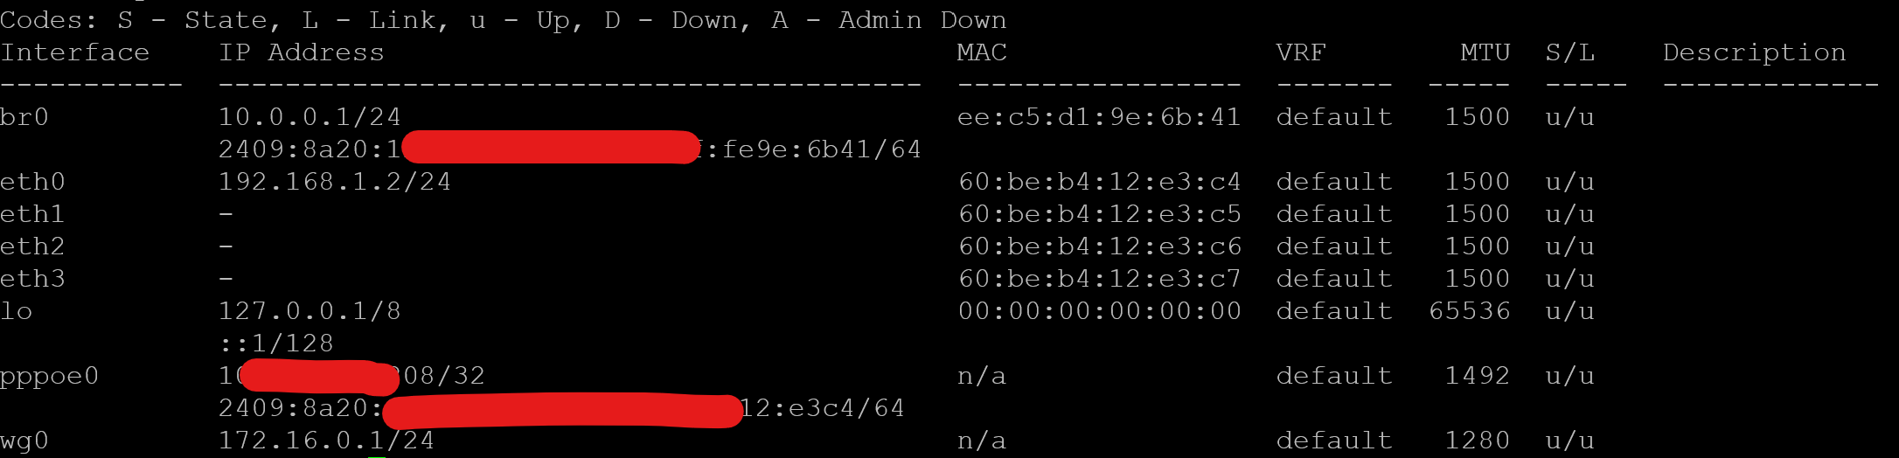Viewport: 1899px width, 458px height.
Task: Click the MAC address 60:be:b4:12:e3:c4
Action: pyautogui.click(x=1099, y=182)
